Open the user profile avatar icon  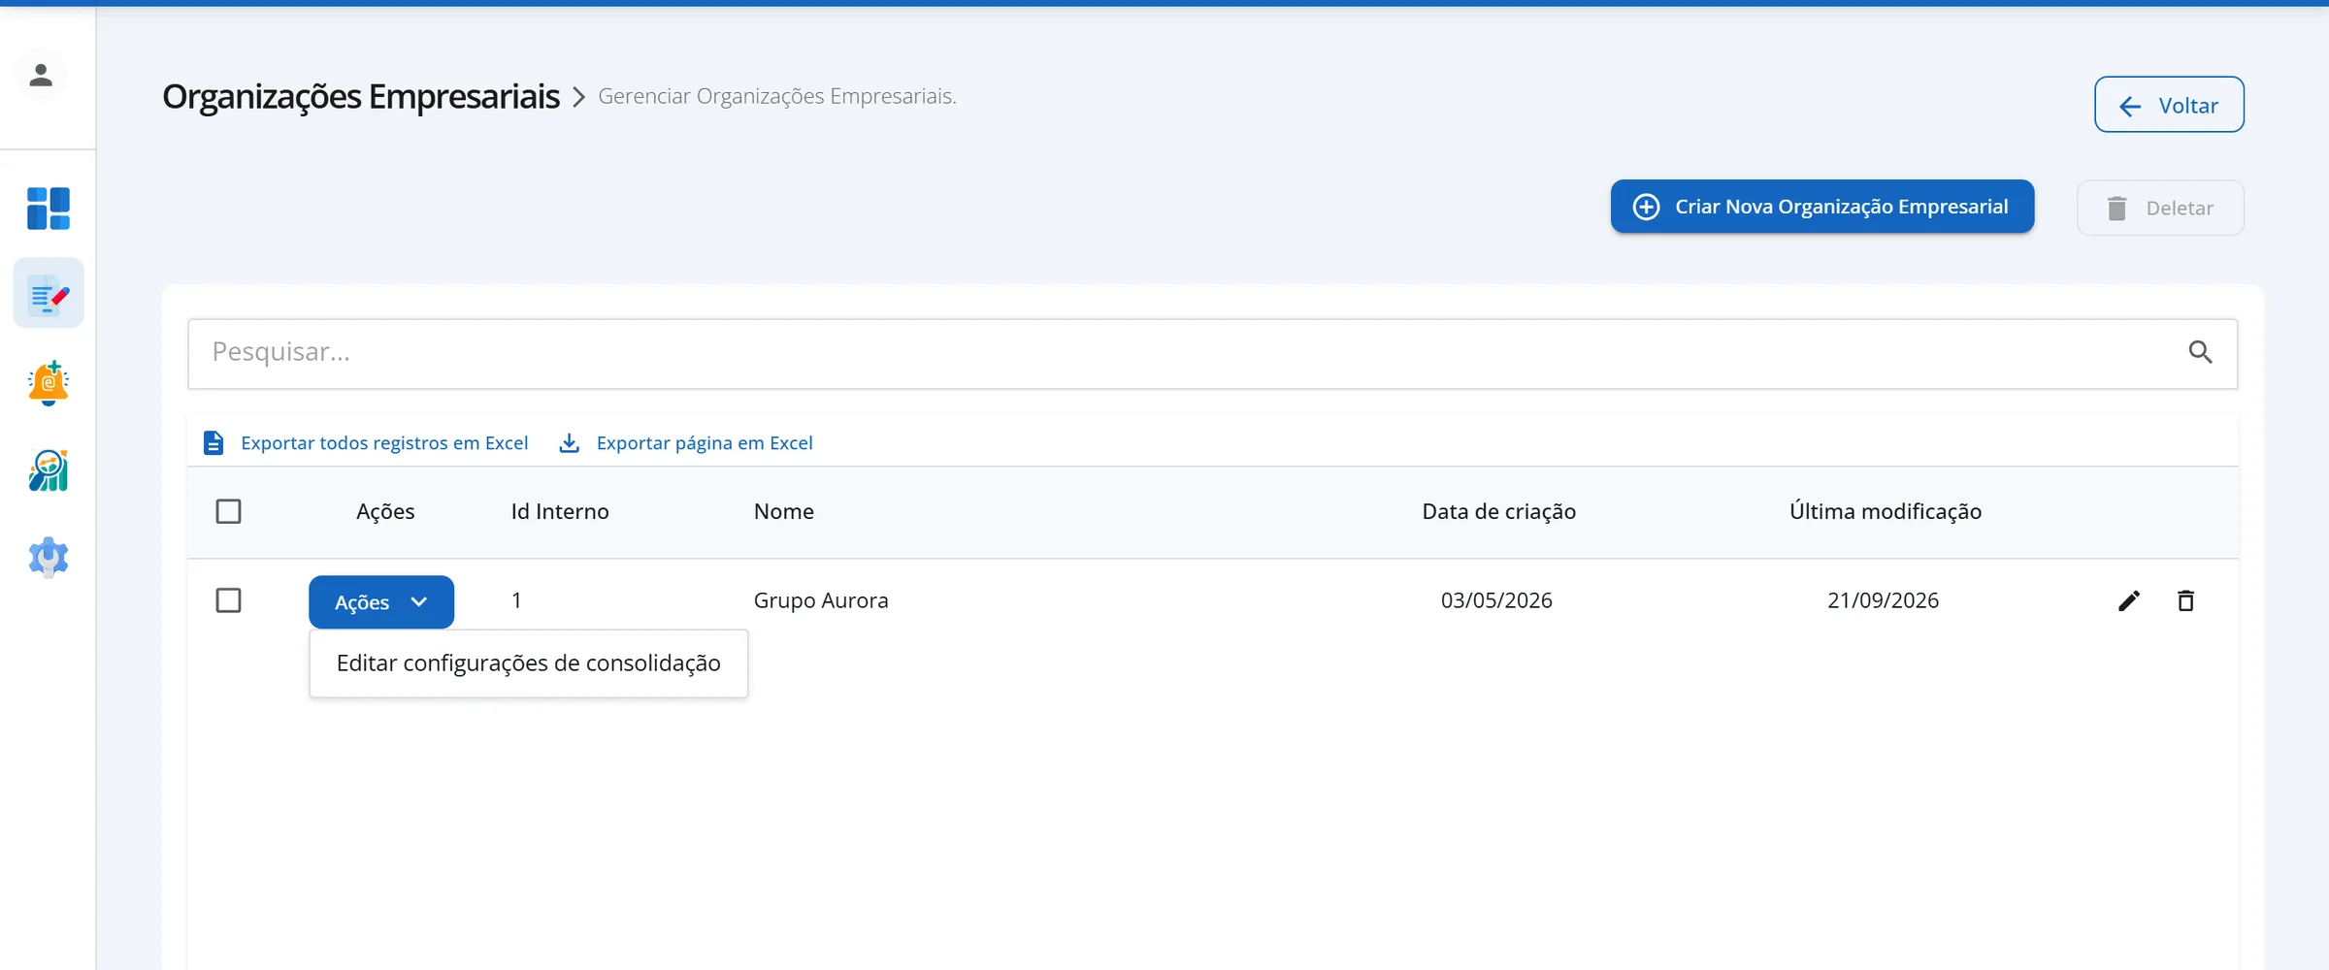(41, 76)
